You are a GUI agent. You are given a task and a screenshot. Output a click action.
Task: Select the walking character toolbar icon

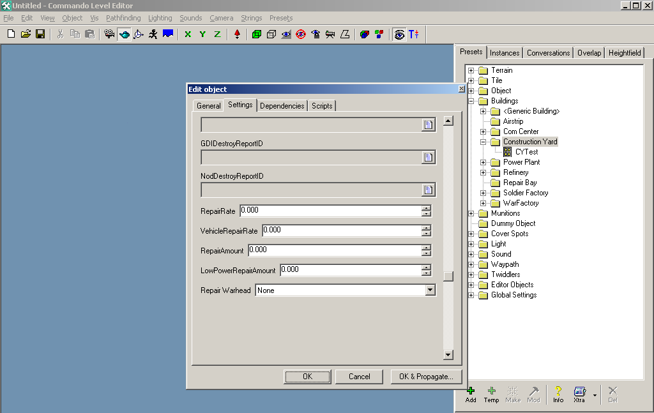tap(153, 34)
